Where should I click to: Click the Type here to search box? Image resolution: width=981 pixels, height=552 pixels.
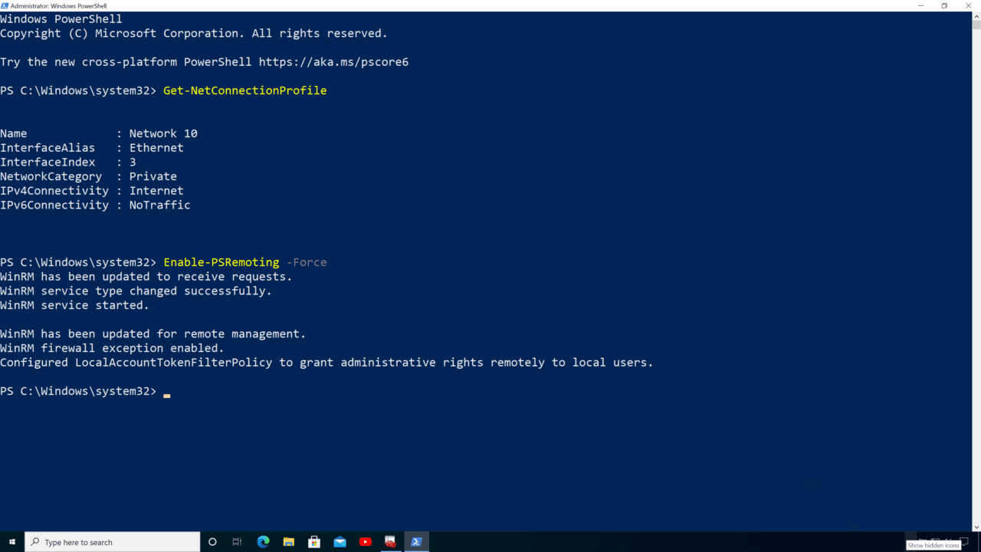[111, 542]
